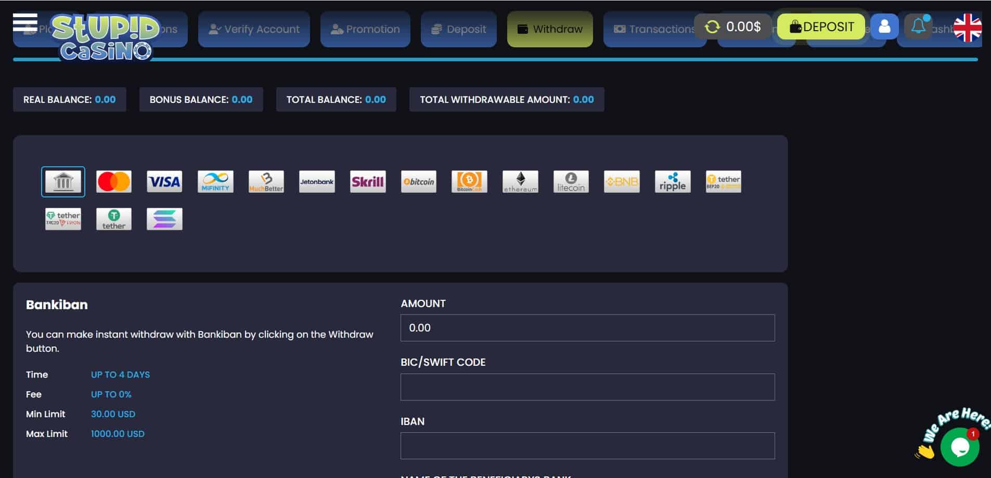The width and height of the screenshot is (991, 478).
Task: Select the Bitcoin payment icon
Action: [x=419, y=182]
